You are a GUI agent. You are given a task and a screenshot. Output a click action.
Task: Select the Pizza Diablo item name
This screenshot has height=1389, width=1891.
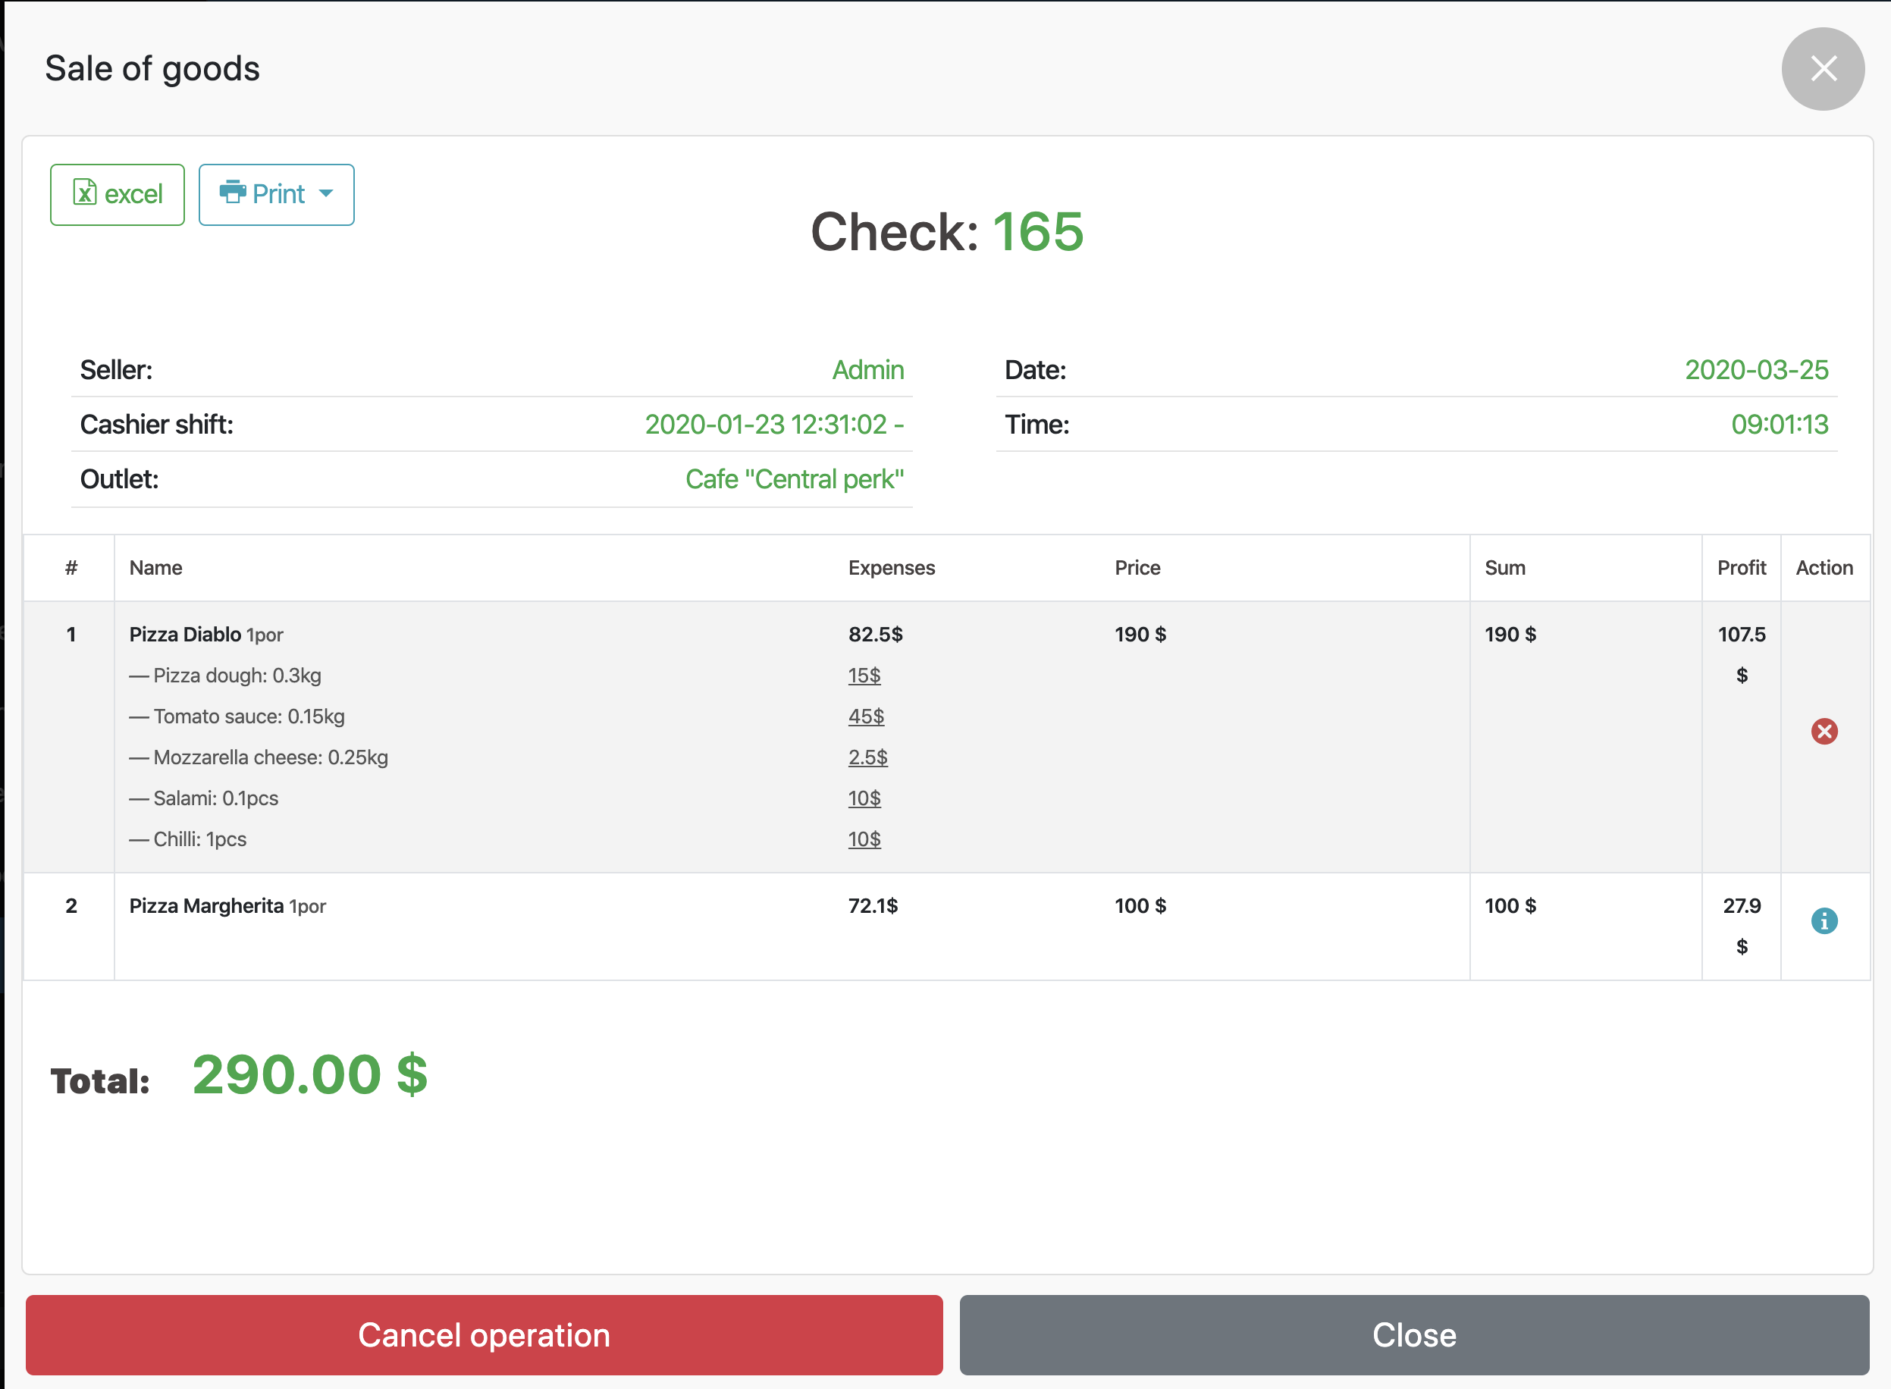point(185,635)
